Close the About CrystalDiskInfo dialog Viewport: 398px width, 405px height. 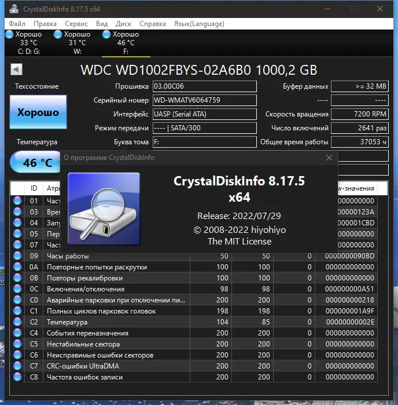pos(329,158)
